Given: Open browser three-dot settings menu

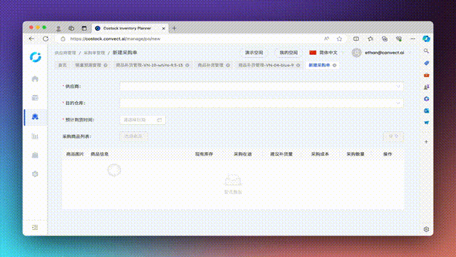Looking at the screenshot, I should coord(413,39).
